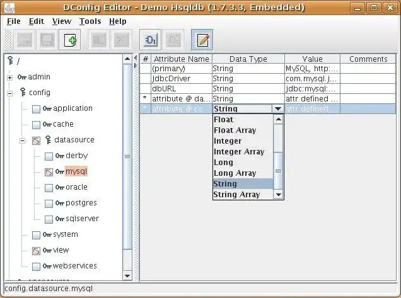Click the Data Type combo box arrow
The width and height of the screenshot is (401, 298).
coord(278,109)
